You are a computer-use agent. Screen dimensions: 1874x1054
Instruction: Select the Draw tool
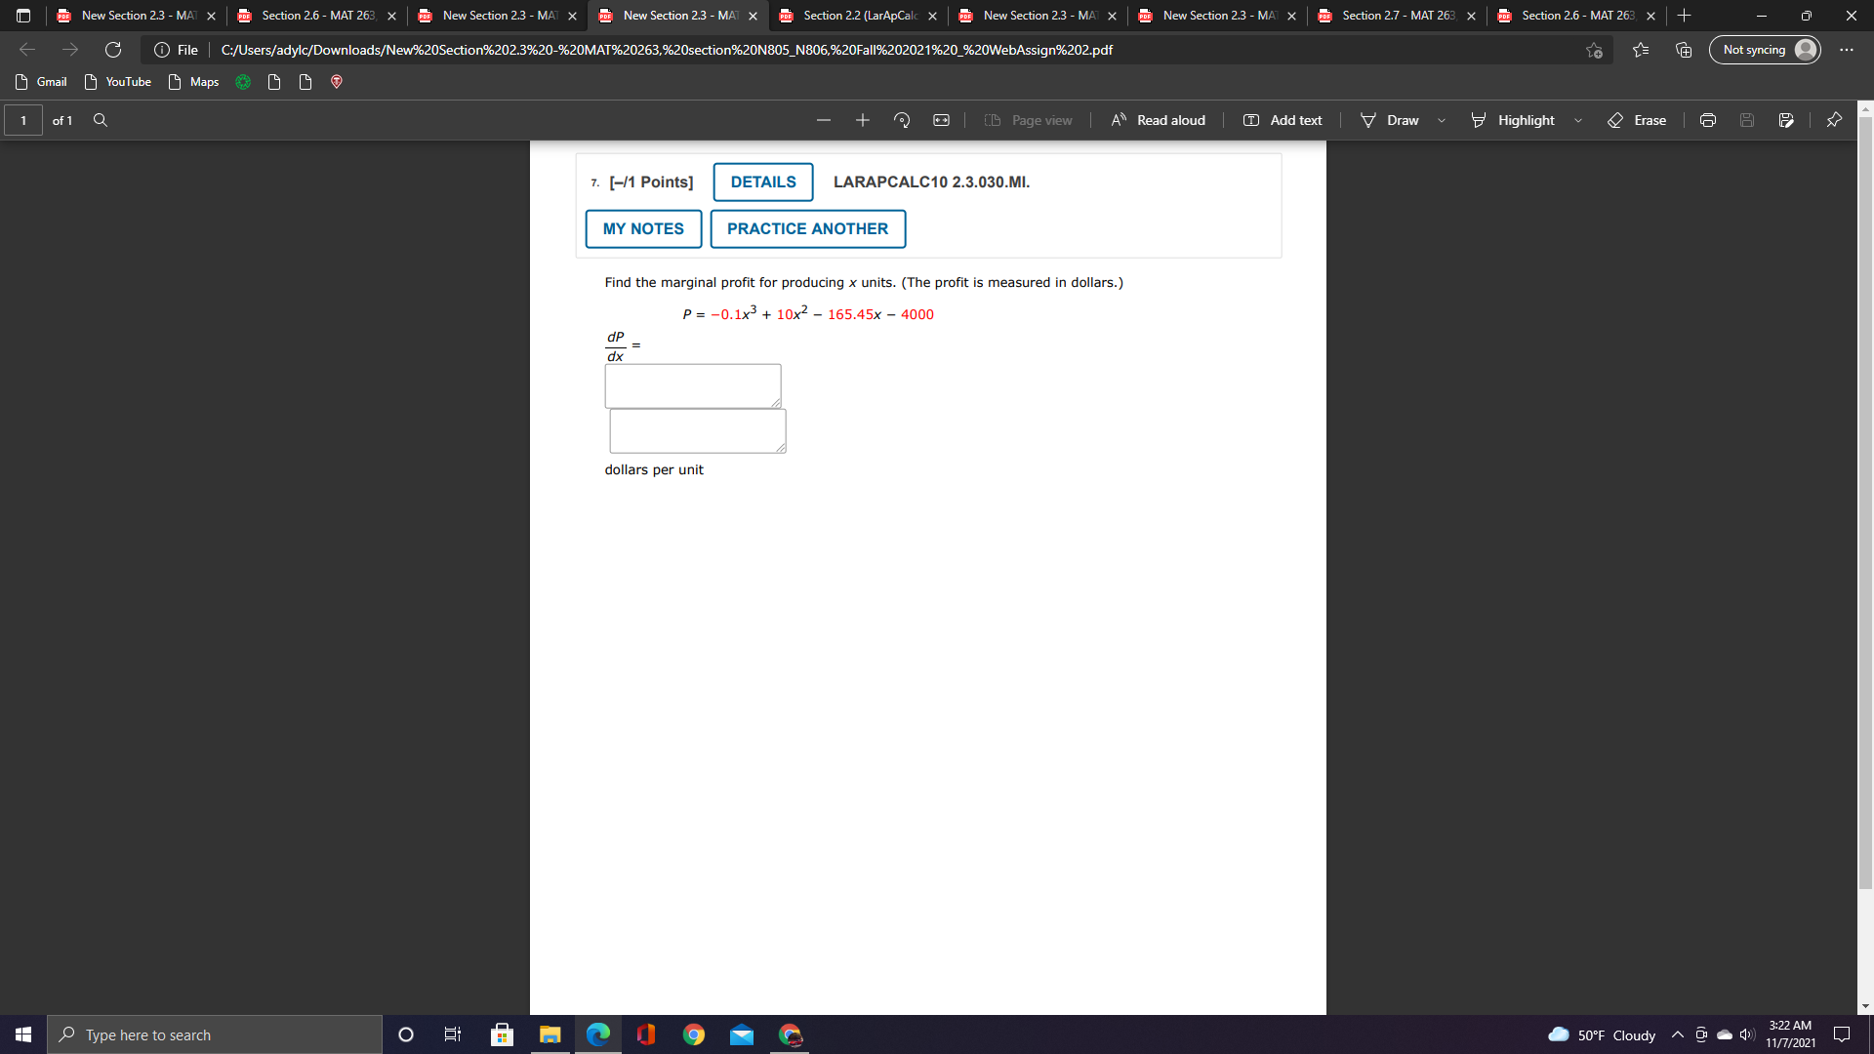(1390, 120)
